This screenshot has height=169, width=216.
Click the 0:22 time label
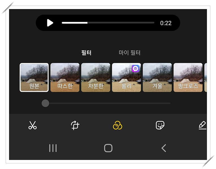point(166,23)
